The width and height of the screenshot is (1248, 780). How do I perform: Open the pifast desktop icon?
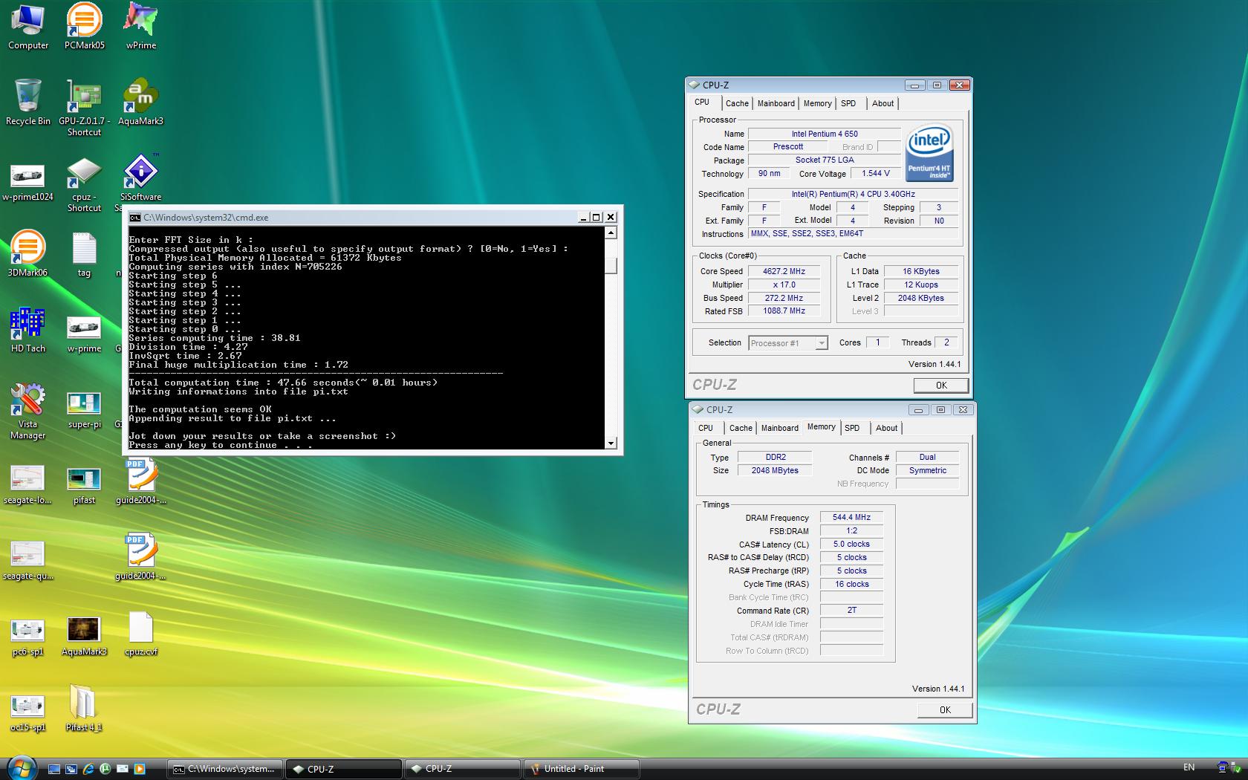point(84,486)
